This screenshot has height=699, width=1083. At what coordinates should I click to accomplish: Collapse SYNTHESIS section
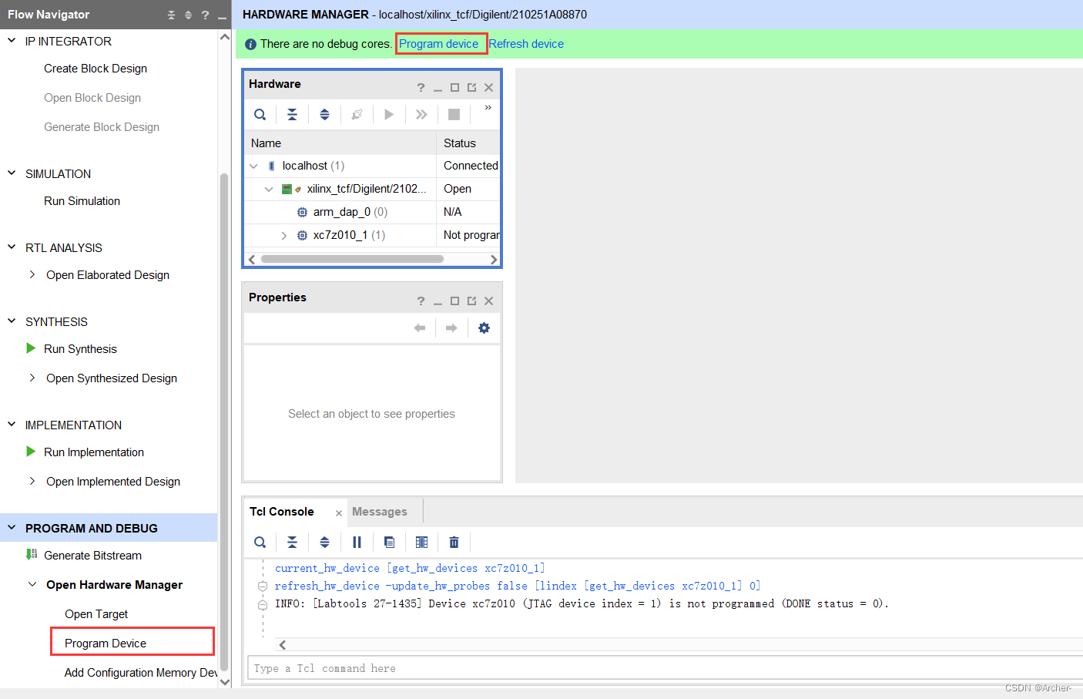[x=12, y=321]
